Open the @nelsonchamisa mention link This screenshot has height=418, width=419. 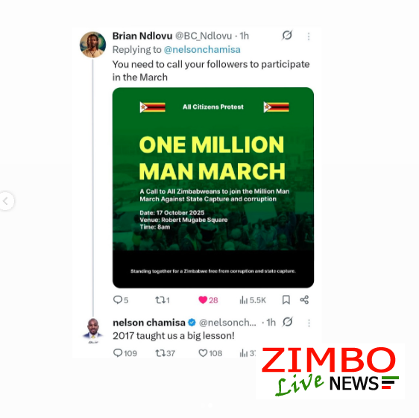pos(202,50)
